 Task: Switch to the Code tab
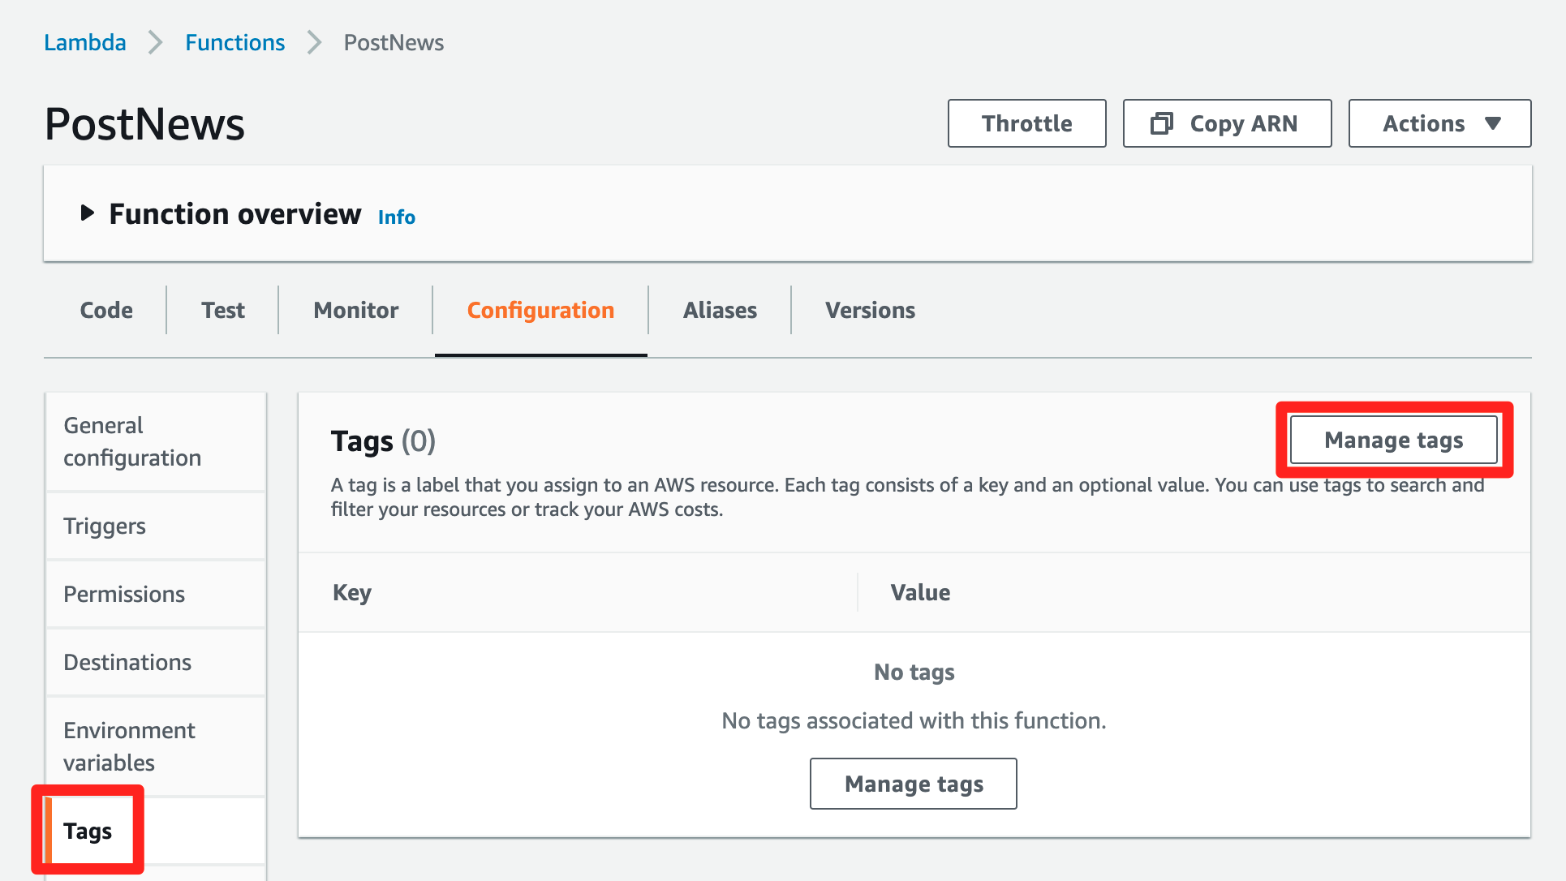coord(106,310)
